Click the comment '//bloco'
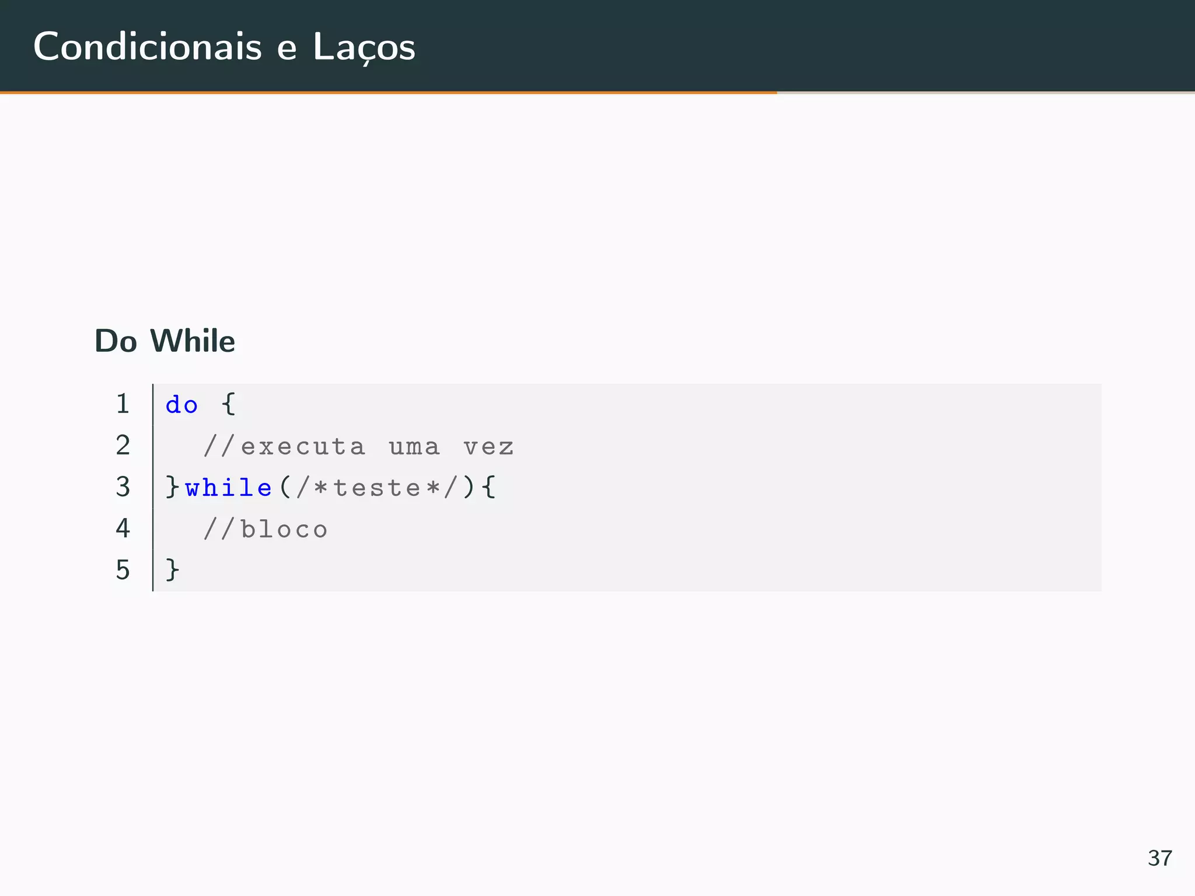 pos(265,529)
